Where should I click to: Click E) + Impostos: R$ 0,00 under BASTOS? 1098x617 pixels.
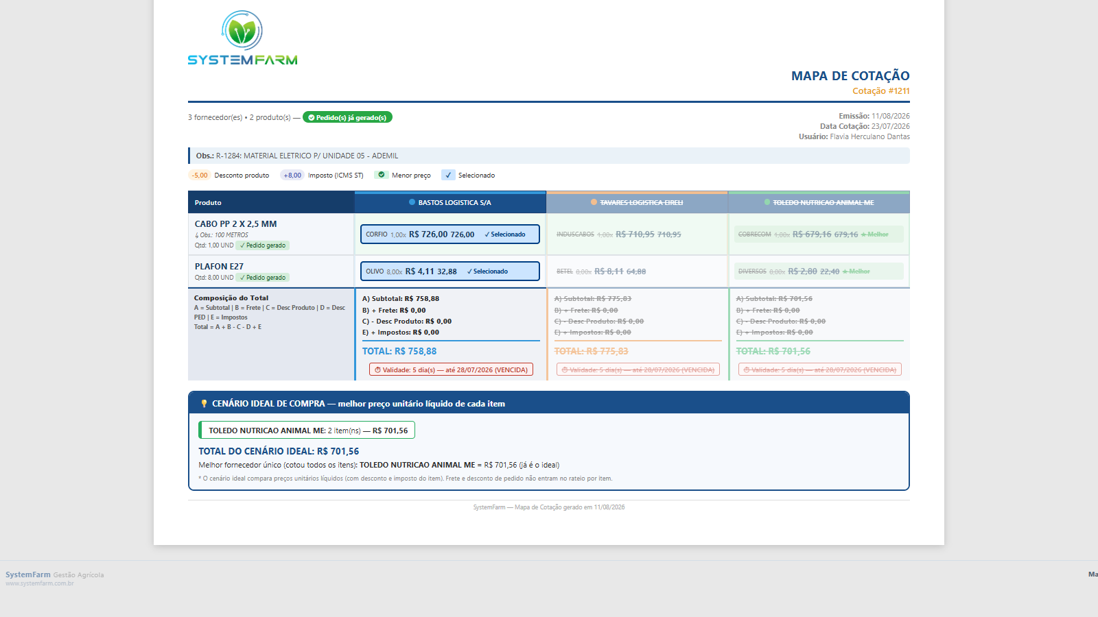[x=401, y=332]
